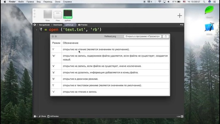Screen dimensions: 220x124
Task: Open AirPreview in bottom bar
Action: [53, 116]
